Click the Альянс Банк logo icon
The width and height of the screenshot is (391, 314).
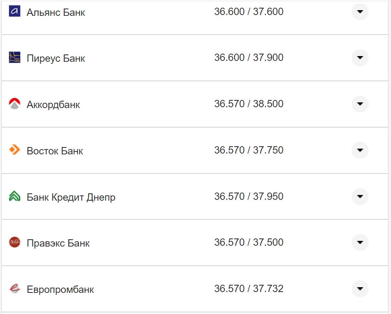(x=14, y=11)
